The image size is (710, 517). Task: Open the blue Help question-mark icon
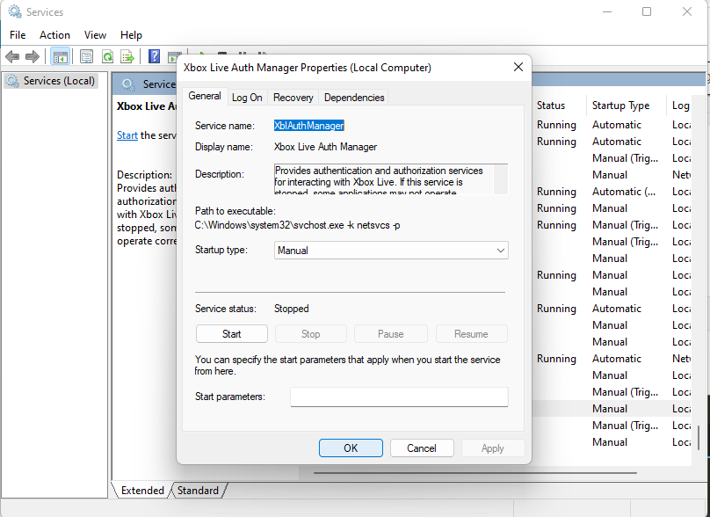(x=154, y=56)
